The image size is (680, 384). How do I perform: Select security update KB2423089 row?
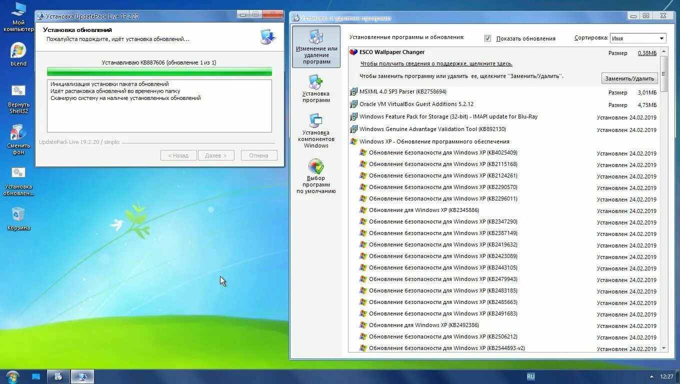click(x=504, y=256)
